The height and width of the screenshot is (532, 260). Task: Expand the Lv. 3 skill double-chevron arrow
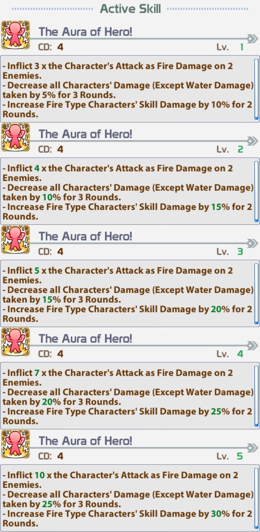pos(252,243)
